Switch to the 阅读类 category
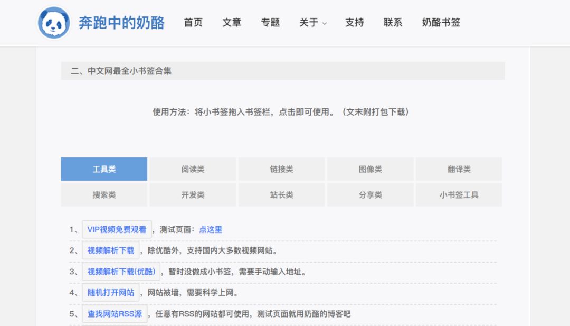This screenshot has width=570, height=326. (193, 169)
